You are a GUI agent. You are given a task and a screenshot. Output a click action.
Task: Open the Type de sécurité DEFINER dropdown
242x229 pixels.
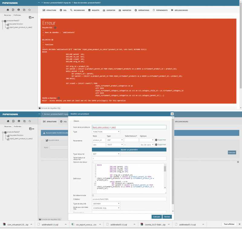[x=106, y=204]
